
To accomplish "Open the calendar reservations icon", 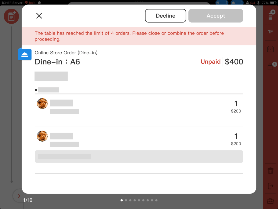I will [270, 49].
